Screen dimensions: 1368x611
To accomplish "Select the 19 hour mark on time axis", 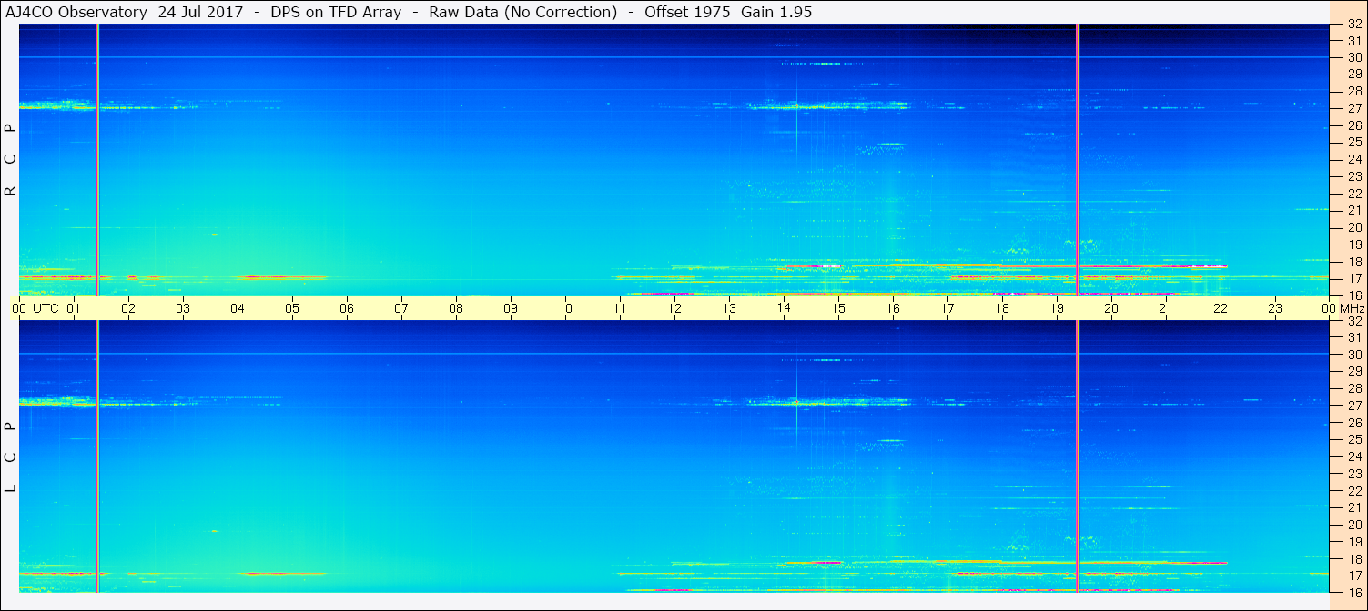I will [1057, 308].
